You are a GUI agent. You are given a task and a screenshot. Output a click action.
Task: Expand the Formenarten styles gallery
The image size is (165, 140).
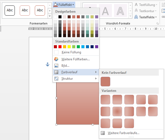pos(50,16)
